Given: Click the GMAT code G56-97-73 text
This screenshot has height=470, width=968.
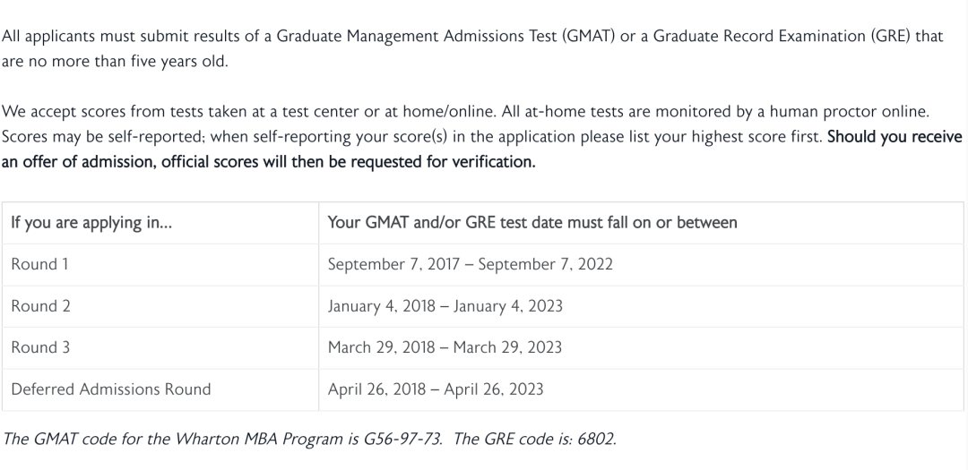Looking at the screenshot, I should pyautogui.click(x=402, y=440).
